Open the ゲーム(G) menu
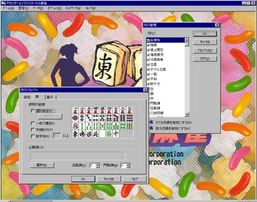The width and height of the screenshot is (257, 202). click(x=9, y=8)
